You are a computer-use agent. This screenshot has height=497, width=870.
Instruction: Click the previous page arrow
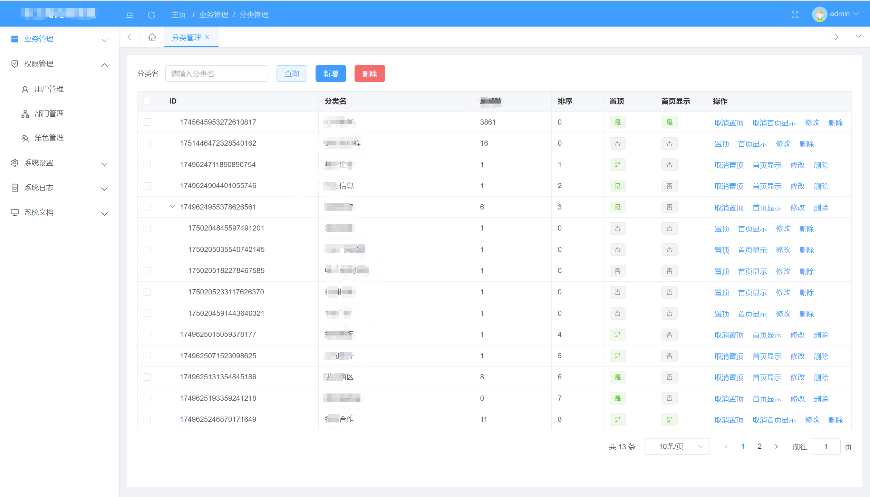tap(726, 446)
